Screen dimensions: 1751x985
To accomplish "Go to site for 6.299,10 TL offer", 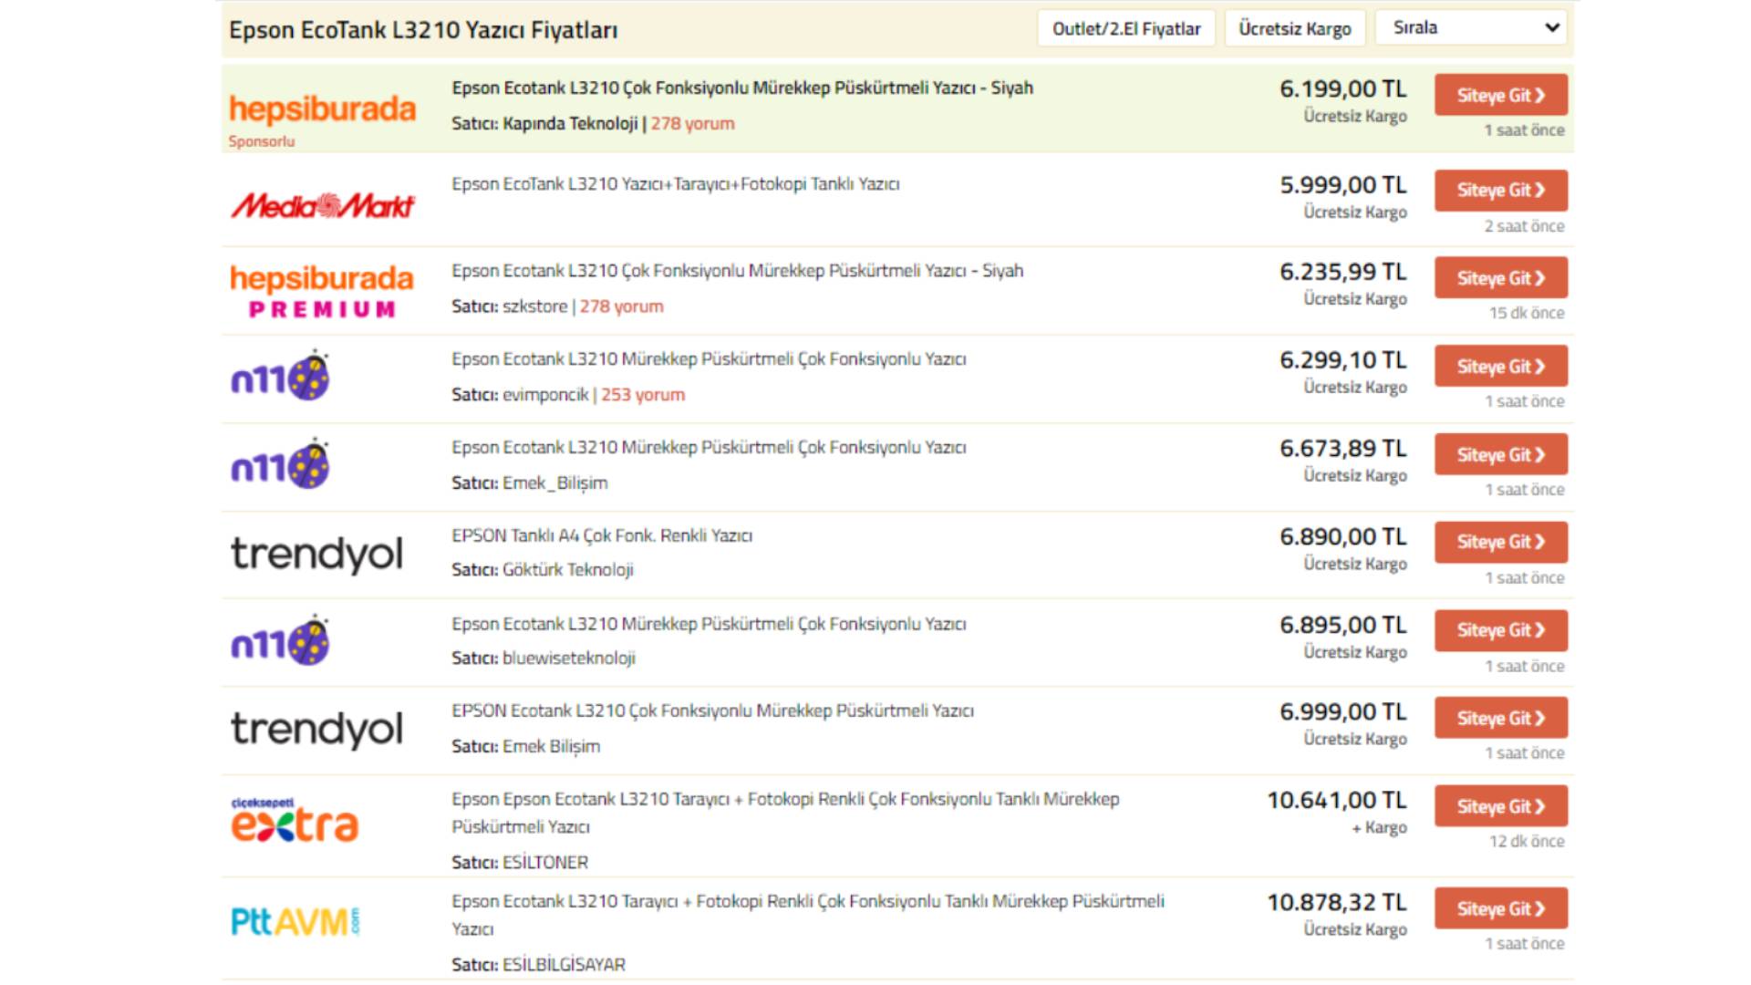I will point(1501,367).
